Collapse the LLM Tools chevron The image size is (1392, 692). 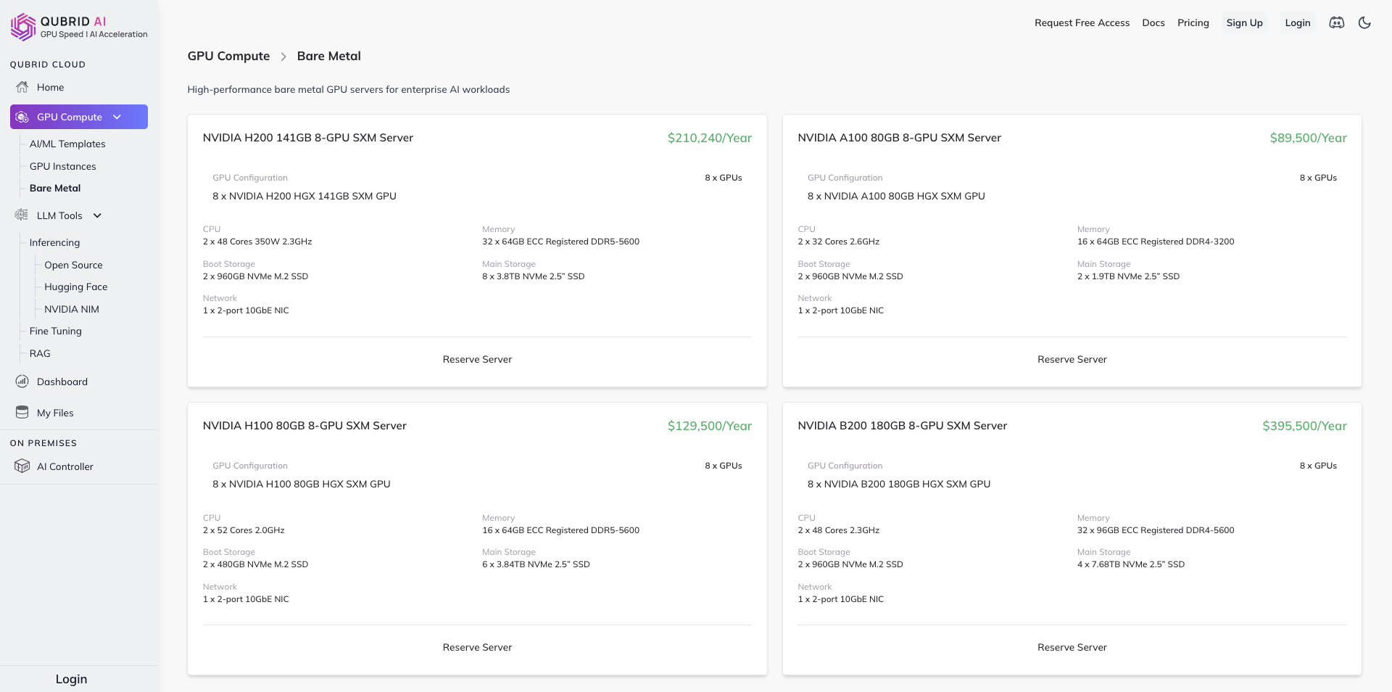pyautogui.click(x=97, y=215)
